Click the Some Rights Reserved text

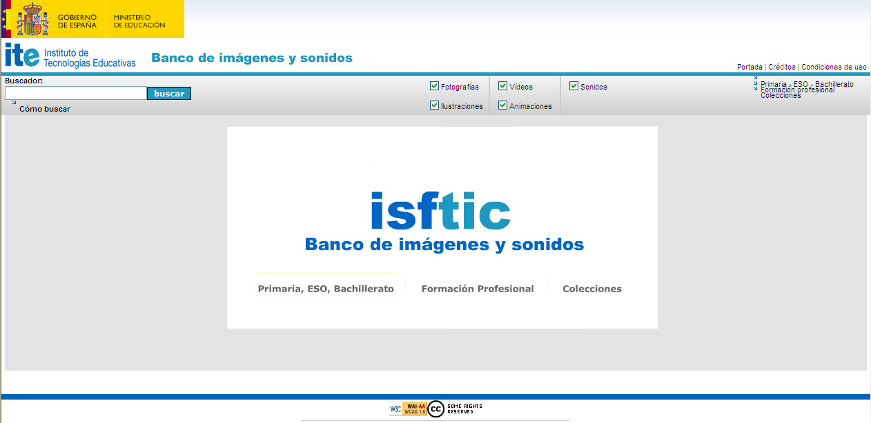[465, 409]
